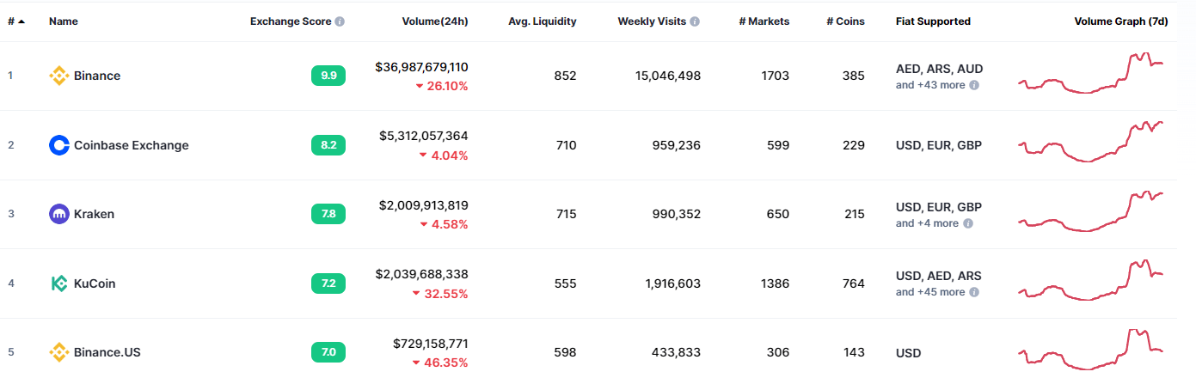This screenshot has height=384, width=1196.
Task: Click Binance's 9.9 exchange score badge
Action: (328, 76)
